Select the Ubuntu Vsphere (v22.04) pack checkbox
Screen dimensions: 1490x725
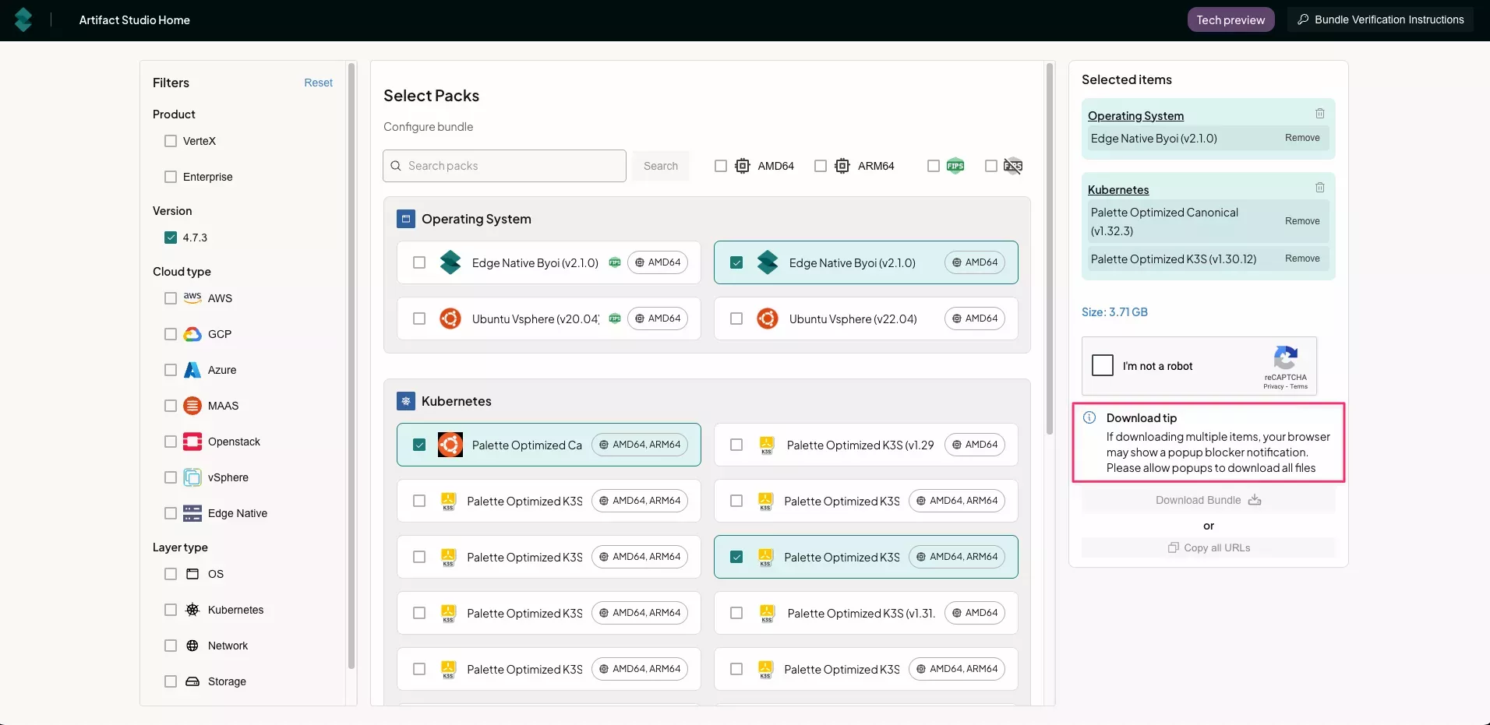point(736,319)
